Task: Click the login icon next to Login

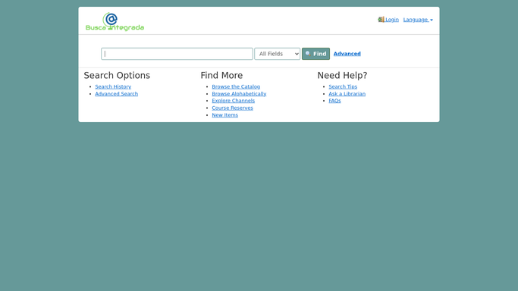Action: coord(381,20)
